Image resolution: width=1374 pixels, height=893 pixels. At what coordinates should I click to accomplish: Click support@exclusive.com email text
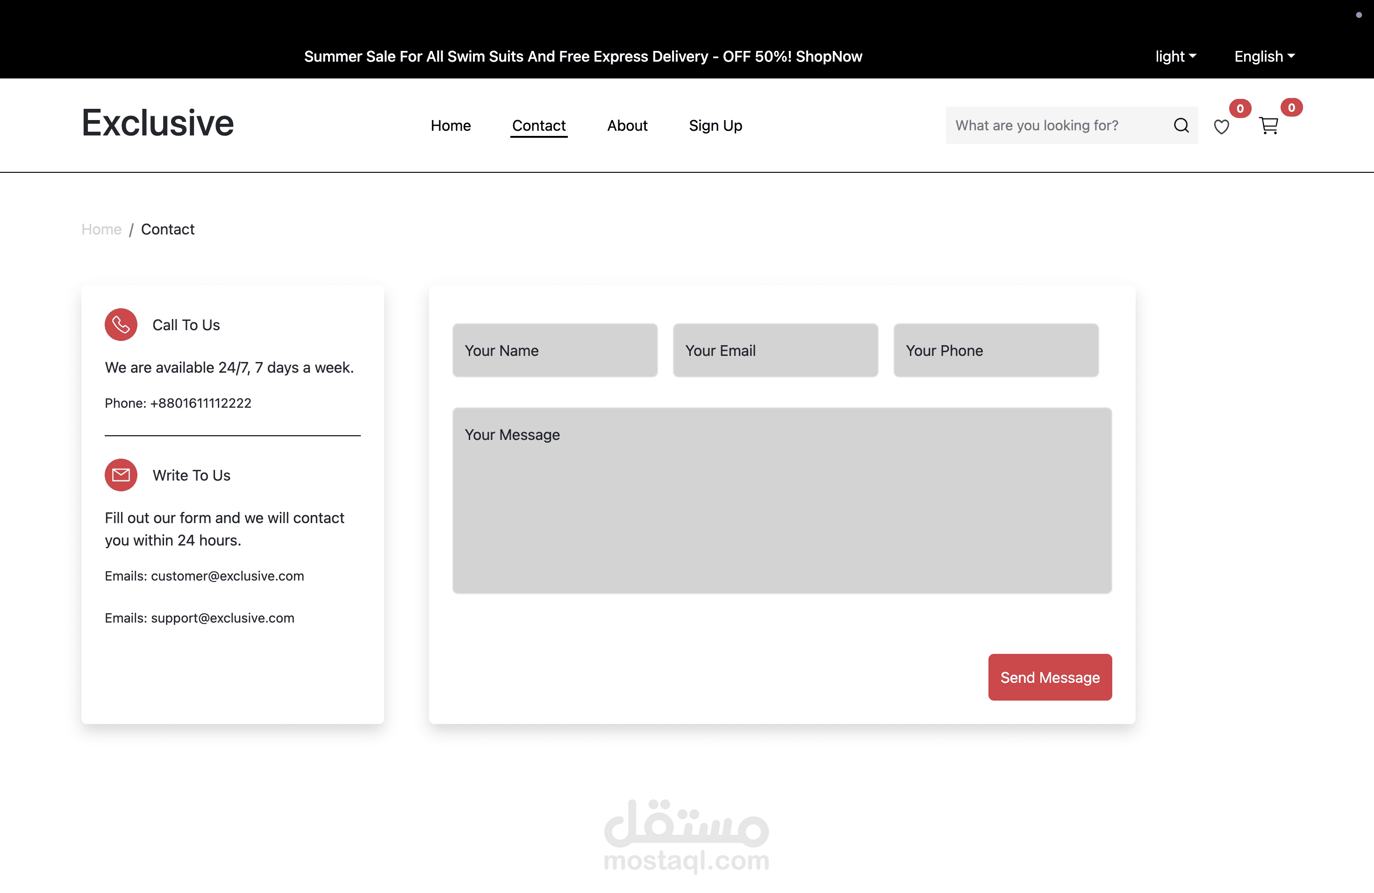[x=222, y=618]
